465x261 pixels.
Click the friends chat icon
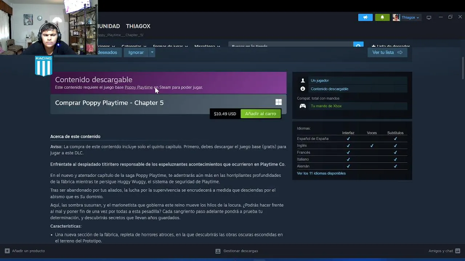458,251
